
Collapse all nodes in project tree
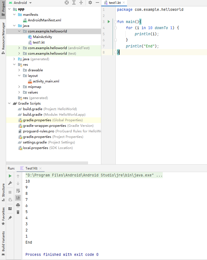(81, 2)
